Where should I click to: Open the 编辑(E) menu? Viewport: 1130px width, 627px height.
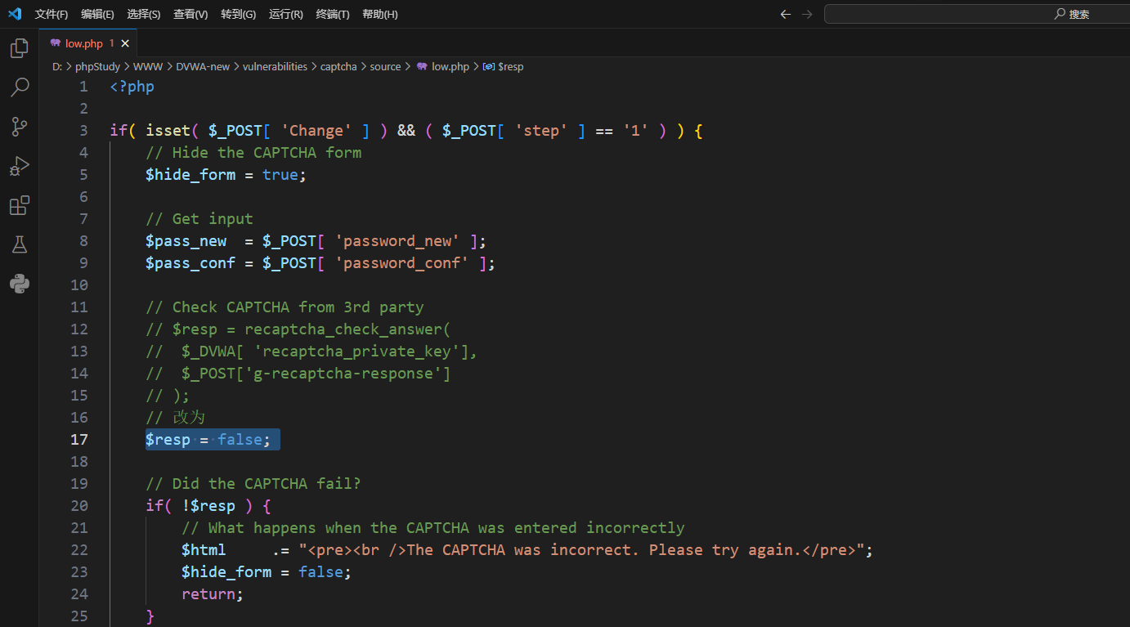pyautogui.click(x=97, y=14)
